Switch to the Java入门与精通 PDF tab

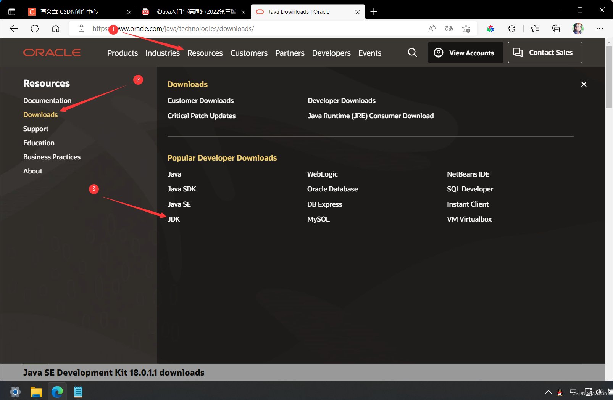click(194, 12)
